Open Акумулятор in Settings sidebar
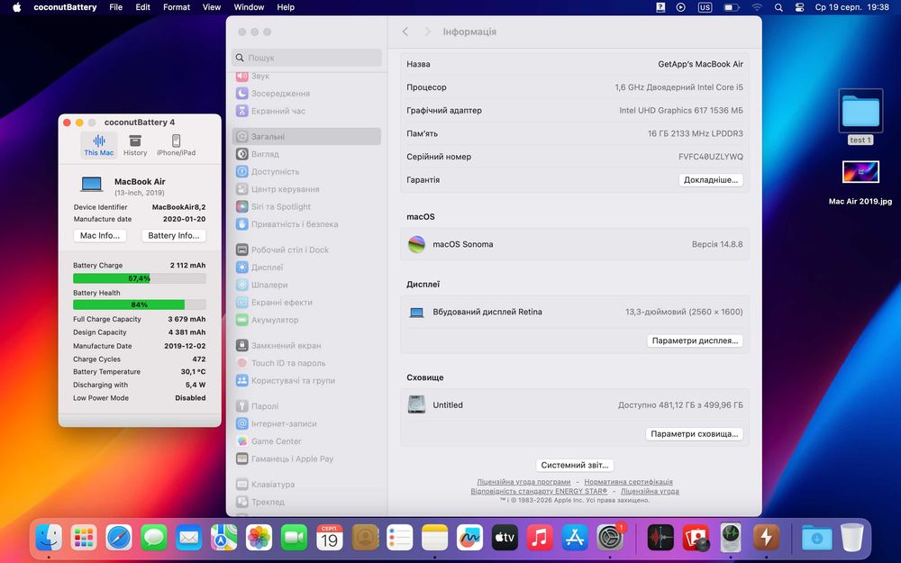The image size is (901, 563). point(307,320)
